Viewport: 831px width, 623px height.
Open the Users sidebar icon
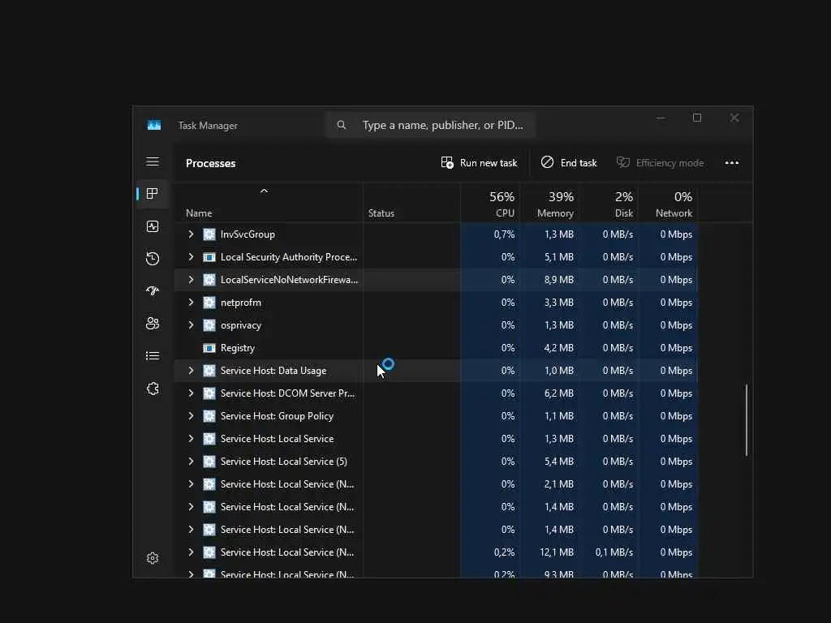(153, 324)
